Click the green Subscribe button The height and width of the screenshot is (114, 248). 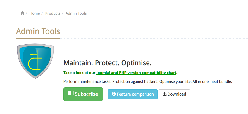[83, 94]
